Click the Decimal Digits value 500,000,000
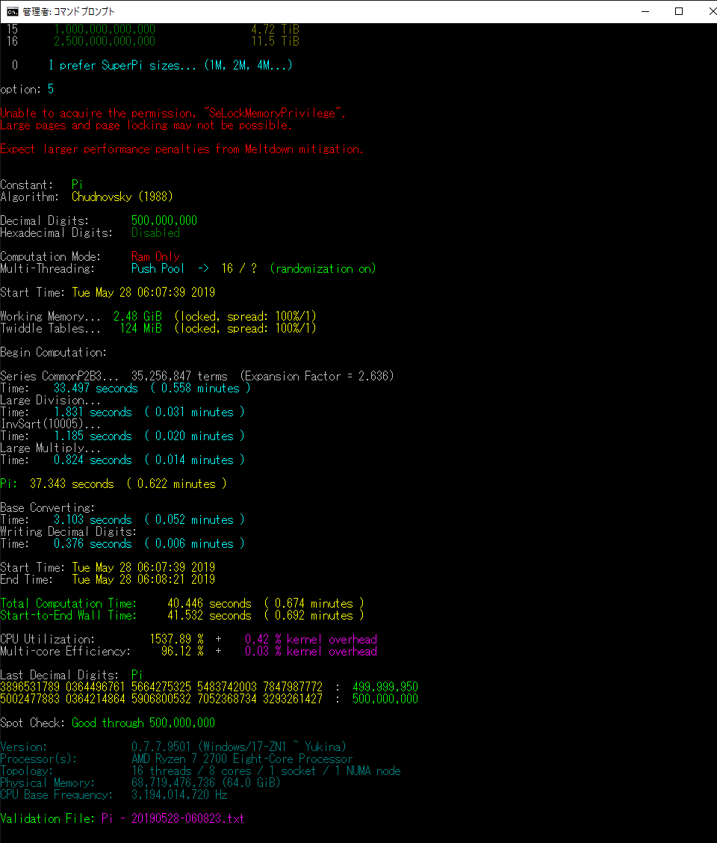Image resolution: width=717 pixels, height=843 pixels. [164, 220]
